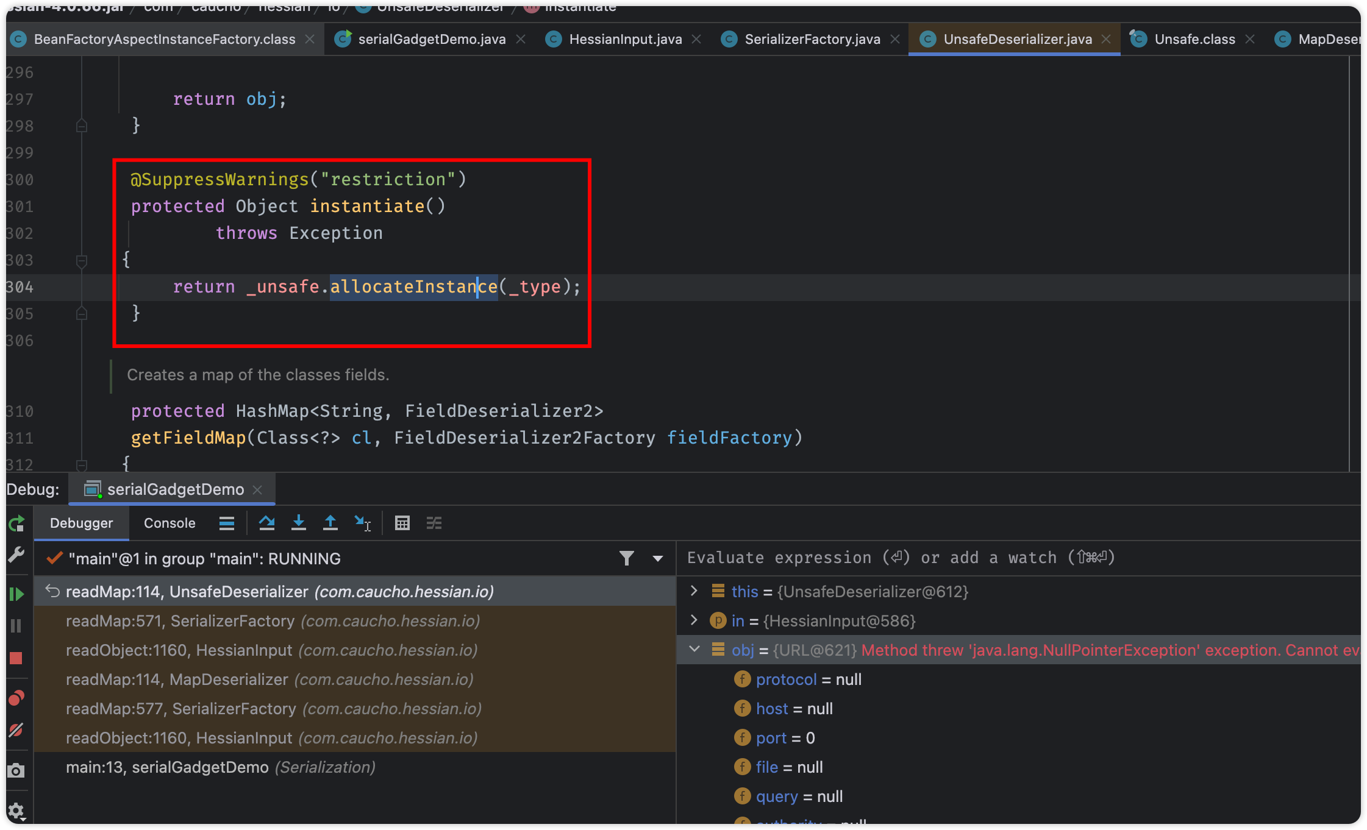Open View Breakpoints red circles icon

(16, 698)
